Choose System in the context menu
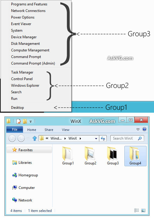154x220 pixels. 16,30
